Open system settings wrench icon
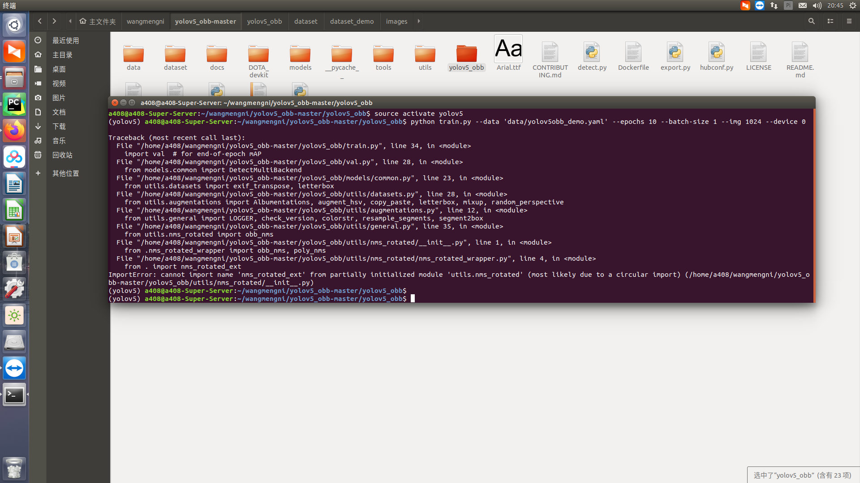Viewport: 860px width, 483px height. tap(14, 289)
